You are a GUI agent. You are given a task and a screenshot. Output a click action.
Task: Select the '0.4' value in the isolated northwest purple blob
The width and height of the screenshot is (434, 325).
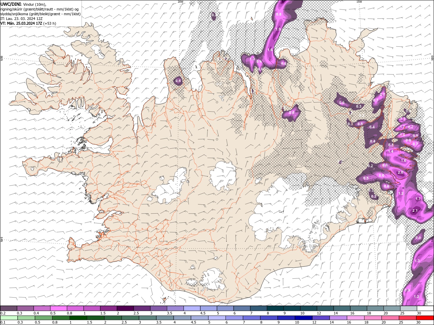[178, 81]
